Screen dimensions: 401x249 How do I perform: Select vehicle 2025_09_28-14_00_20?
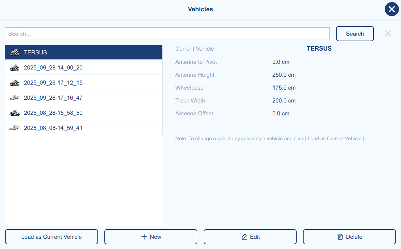[x=84, y=67]
